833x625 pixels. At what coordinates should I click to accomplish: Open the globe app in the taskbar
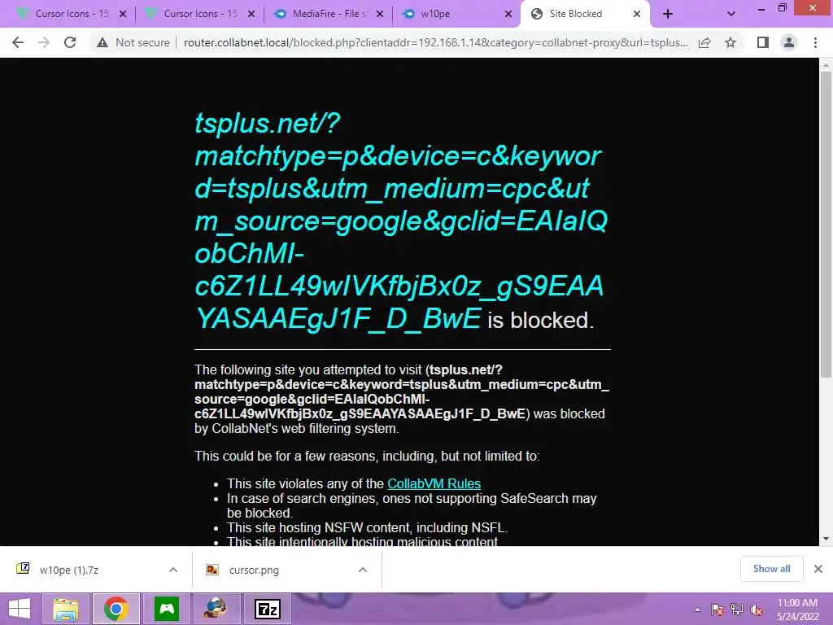216,609
